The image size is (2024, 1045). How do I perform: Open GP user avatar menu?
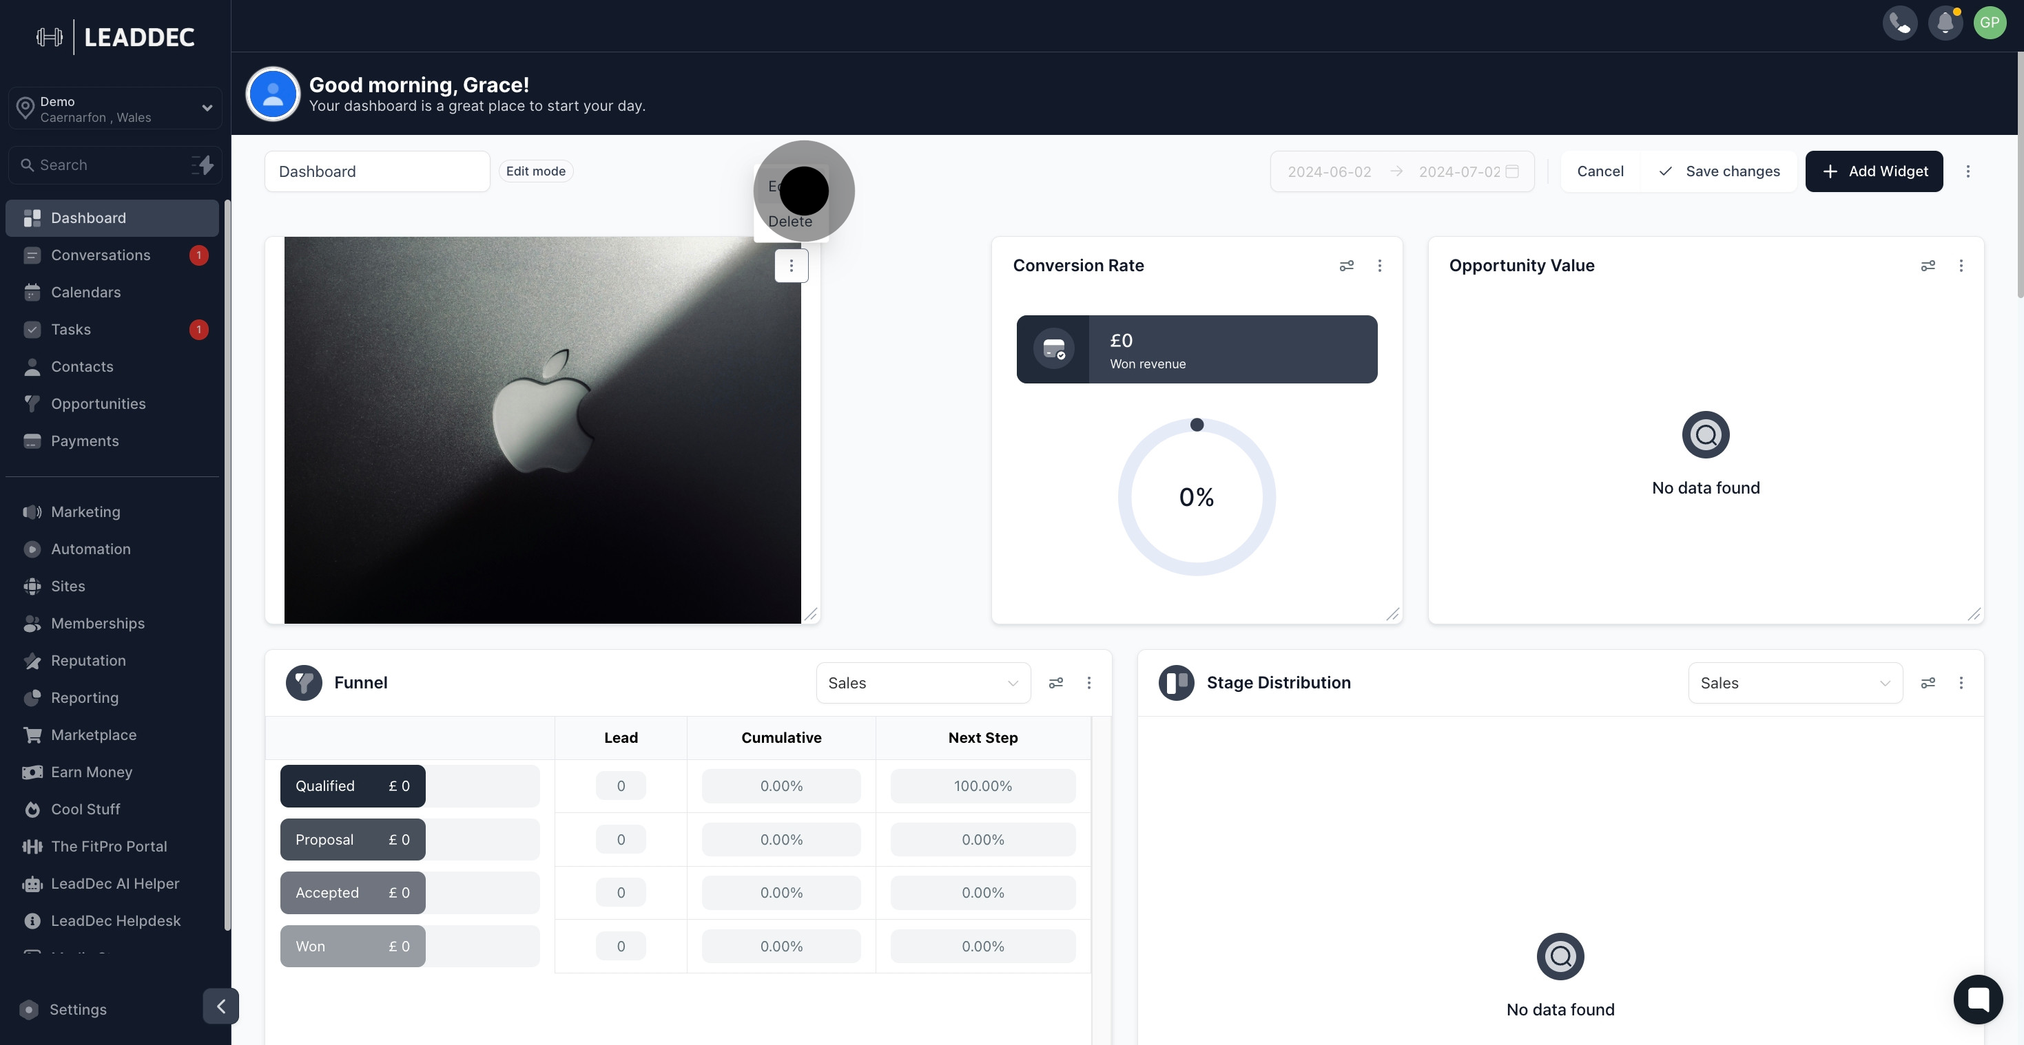click(x=1990, y=23)
